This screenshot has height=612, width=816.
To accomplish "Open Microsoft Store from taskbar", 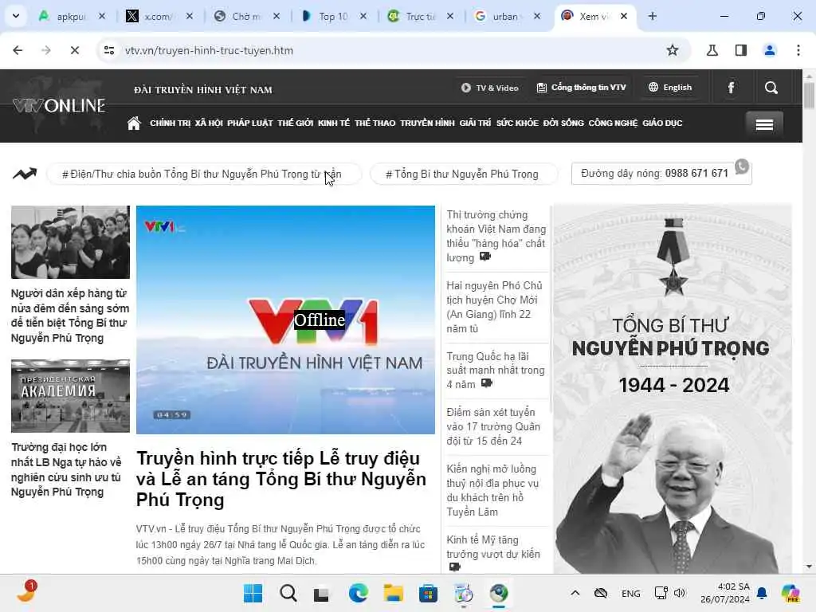I will pyautogui.click(x=428, y=593).
